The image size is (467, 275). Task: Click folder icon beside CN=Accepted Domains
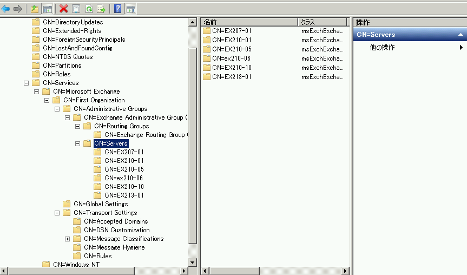pyautogui.click(x=77, y=221)
